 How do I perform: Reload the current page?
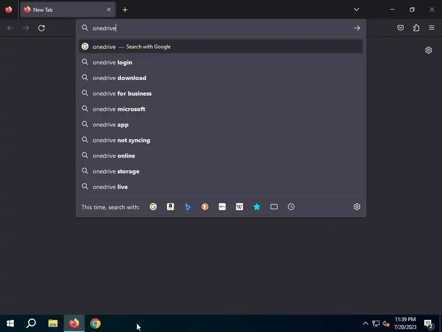41,28
